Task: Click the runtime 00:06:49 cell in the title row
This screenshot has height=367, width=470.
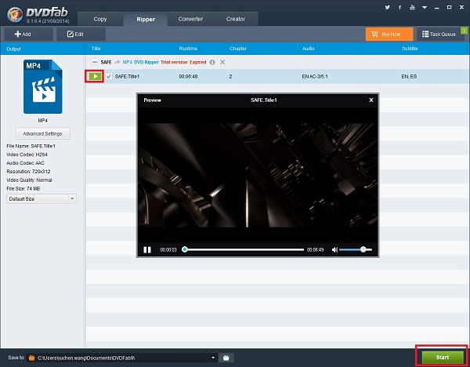Action: click(x=188, y=77)
